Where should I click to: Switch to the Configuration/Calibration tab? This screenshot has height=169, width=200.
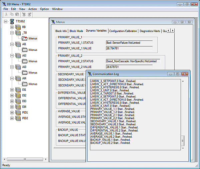[x=123, y=31]
